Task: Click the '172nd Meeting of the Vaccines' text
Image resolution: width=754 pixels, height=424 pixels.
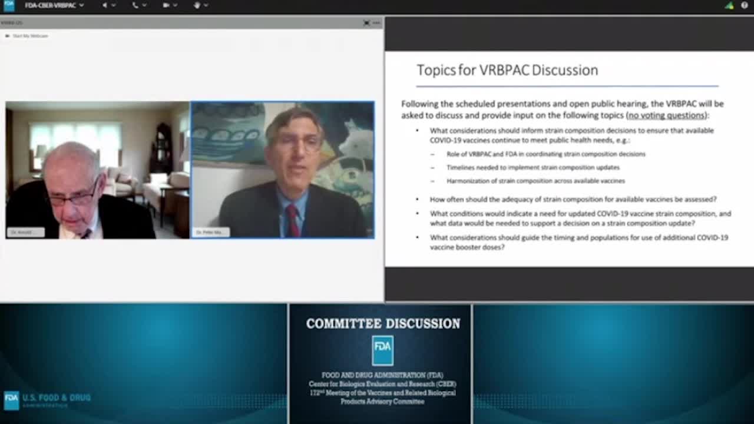Action: click(x=382, y=393)
